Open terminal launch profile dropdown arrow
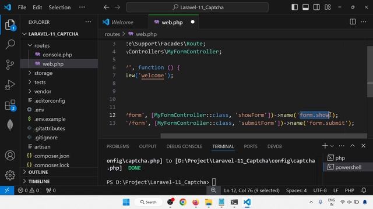The height and width of the screenshot is (209, 373). 332,146
